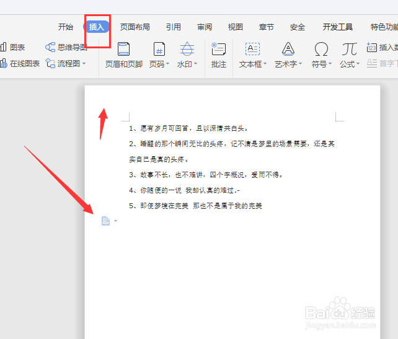Open the 特色功能 tab

tap(384, 27)
